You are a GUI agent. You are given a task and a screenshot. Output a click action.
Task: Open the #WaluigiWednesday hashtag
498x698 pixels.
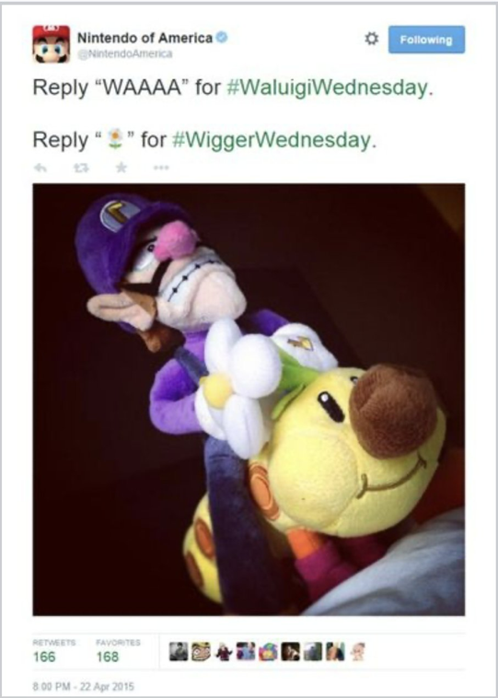(326, 87)
